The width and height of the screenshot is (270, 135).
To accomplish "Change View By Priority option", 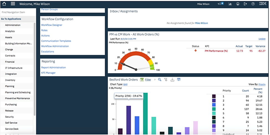I will (262, 84).
